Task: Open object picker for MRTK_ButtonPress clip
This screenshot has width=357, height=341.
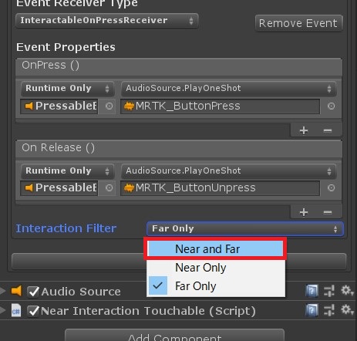Action: tap(331, 106)
